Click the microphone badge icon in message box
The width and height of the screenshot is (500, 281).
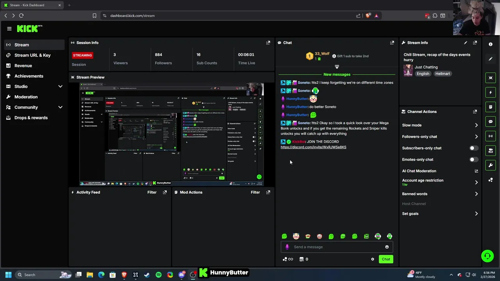click(287, 247)
